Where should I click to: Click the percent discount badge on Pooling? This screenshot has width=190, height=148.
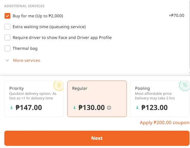184,85
